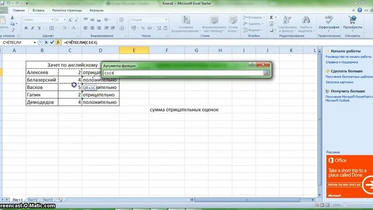Click the Cut scissors icon
Viewport: 373px width, 210px height.
tap(12, 18)
